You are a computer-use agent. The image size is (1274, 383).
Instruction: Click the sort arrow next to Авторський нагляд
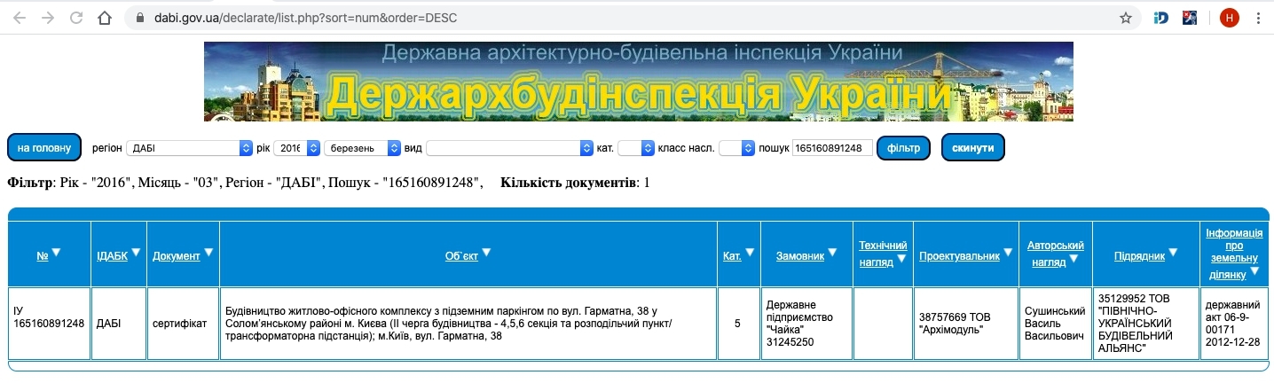(1074, 259)
